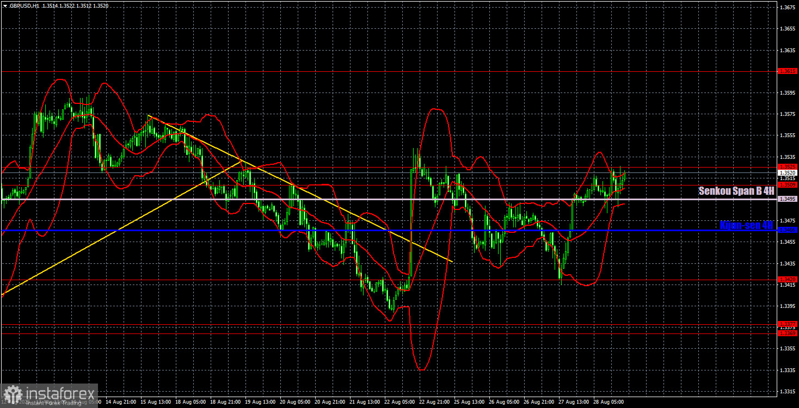Viewport: 799px width, 408px height.
Task: Click 1.3535 on the price axis
Action: pyautogui.click(x=788, y=157)
